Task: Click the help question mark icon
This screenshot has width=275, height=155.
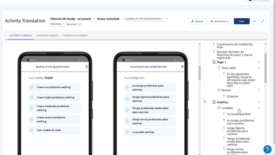Action: click(267, 149)
